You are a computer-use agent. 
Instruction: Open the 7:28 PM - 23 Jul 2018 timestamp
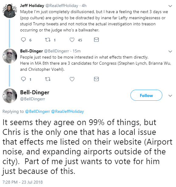tap(22, 182)
